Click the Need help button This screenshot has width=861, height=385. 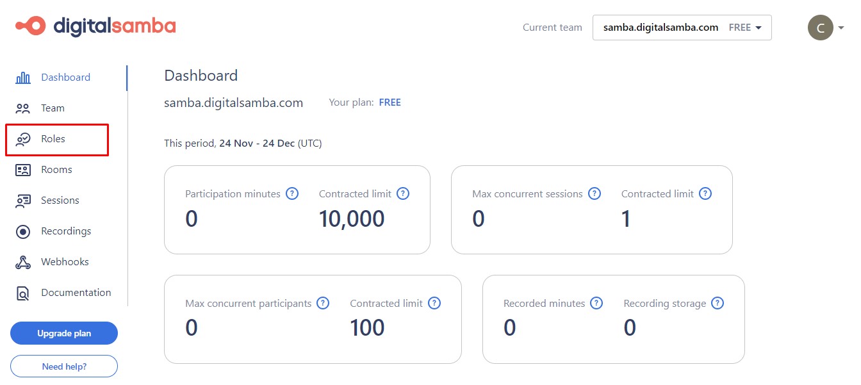[64, 366]
